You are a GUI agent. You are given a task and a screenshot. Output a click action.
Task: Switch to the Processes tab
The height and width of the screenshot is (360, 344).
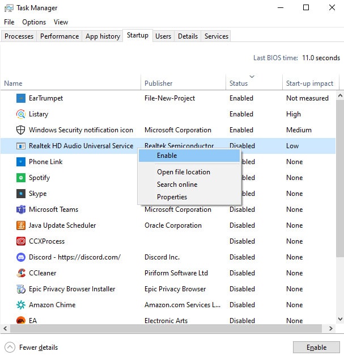tap(19, 36)
